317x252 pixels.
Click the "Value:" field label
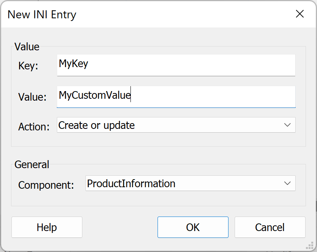pyautogui.click(x=32, y=97)
